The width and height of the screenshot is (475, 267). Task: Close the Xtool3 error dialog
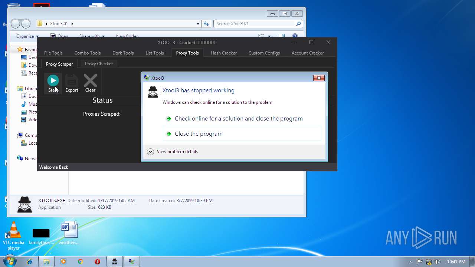tap(319, 78)
